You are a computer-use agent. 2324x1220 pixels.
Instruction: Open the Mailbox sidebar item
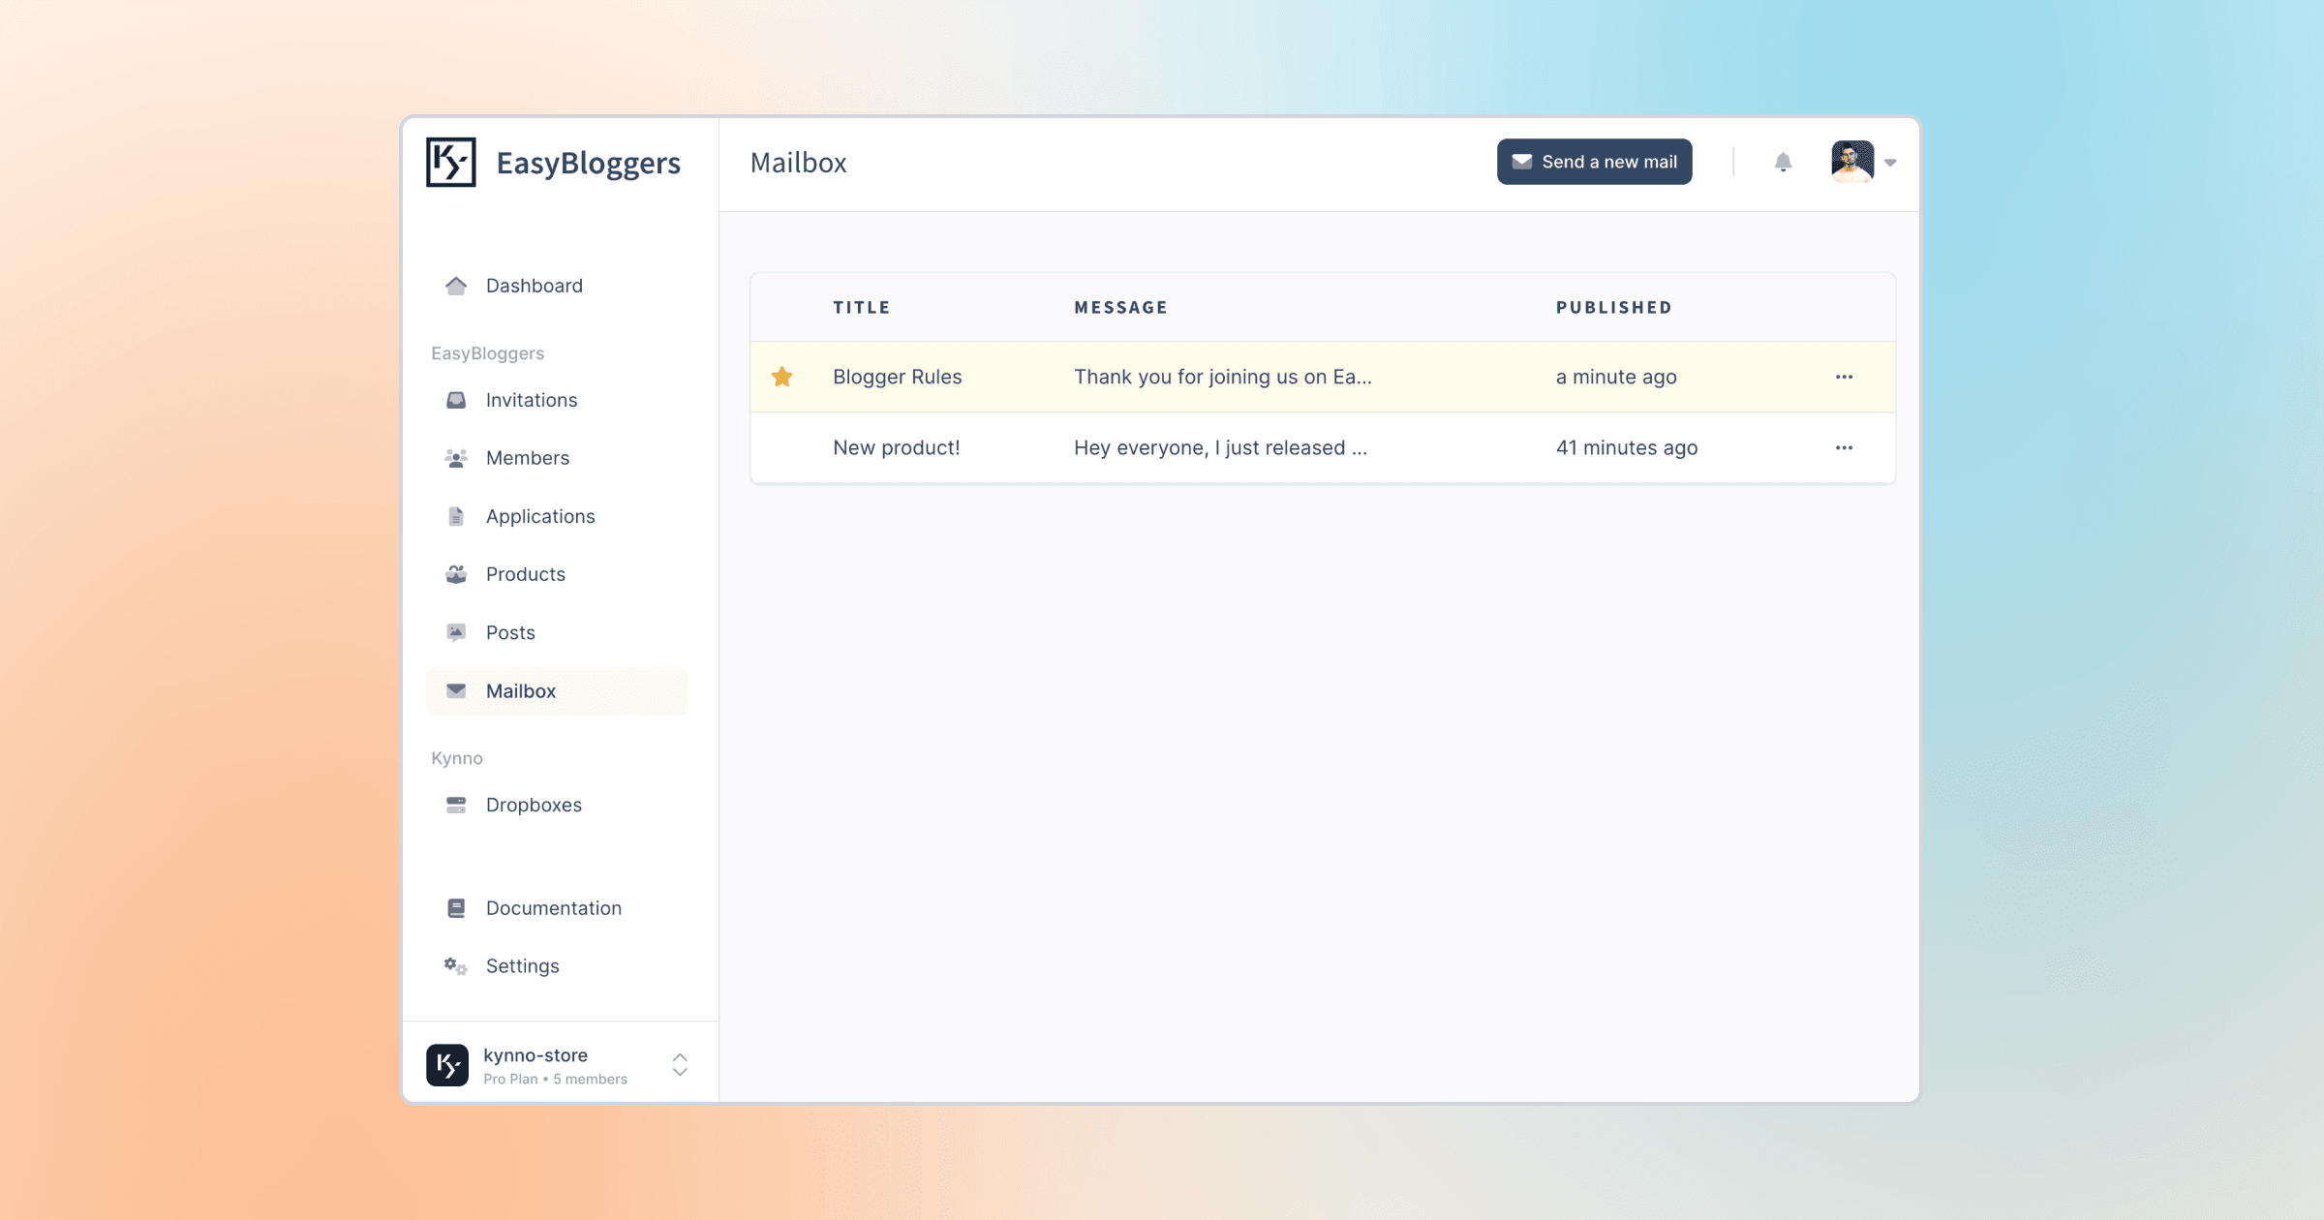tap(521, 691)
